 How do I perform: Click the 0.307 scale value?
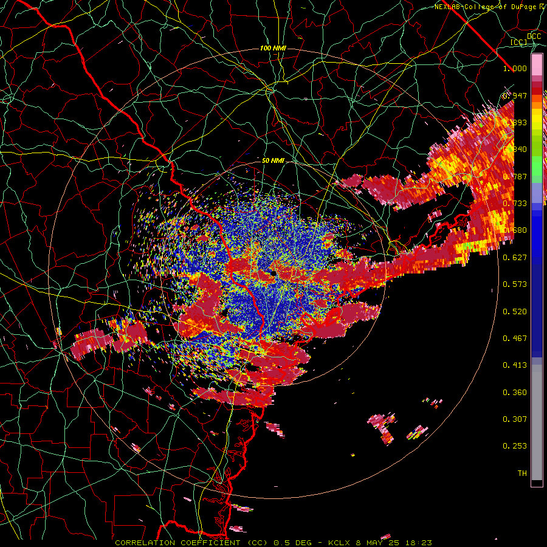click(x=515, y=419)
